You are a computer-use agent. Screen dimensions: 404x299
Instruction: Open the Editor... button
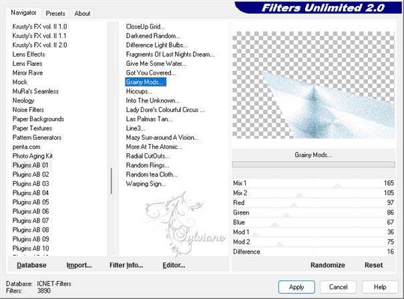[174, 265]
